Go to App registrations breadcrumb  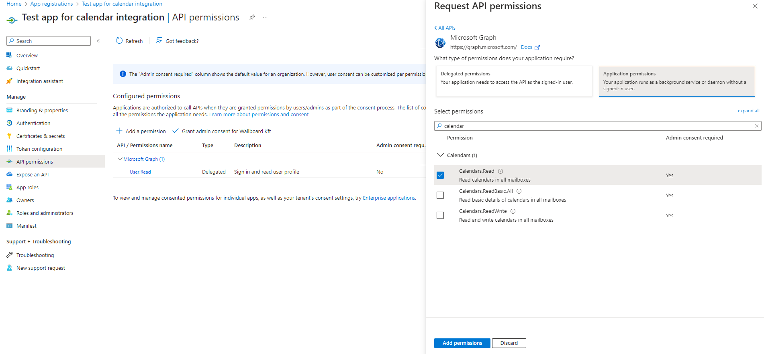click(x=51, y=4)
